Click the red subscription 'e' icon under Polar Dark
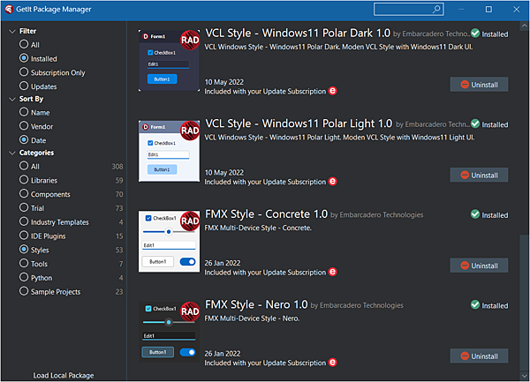530x382 pixels. [333, 91]
